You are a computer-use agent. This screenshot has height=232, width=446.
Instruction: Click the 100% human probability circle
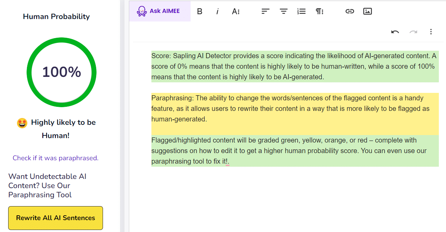(61, 72)
